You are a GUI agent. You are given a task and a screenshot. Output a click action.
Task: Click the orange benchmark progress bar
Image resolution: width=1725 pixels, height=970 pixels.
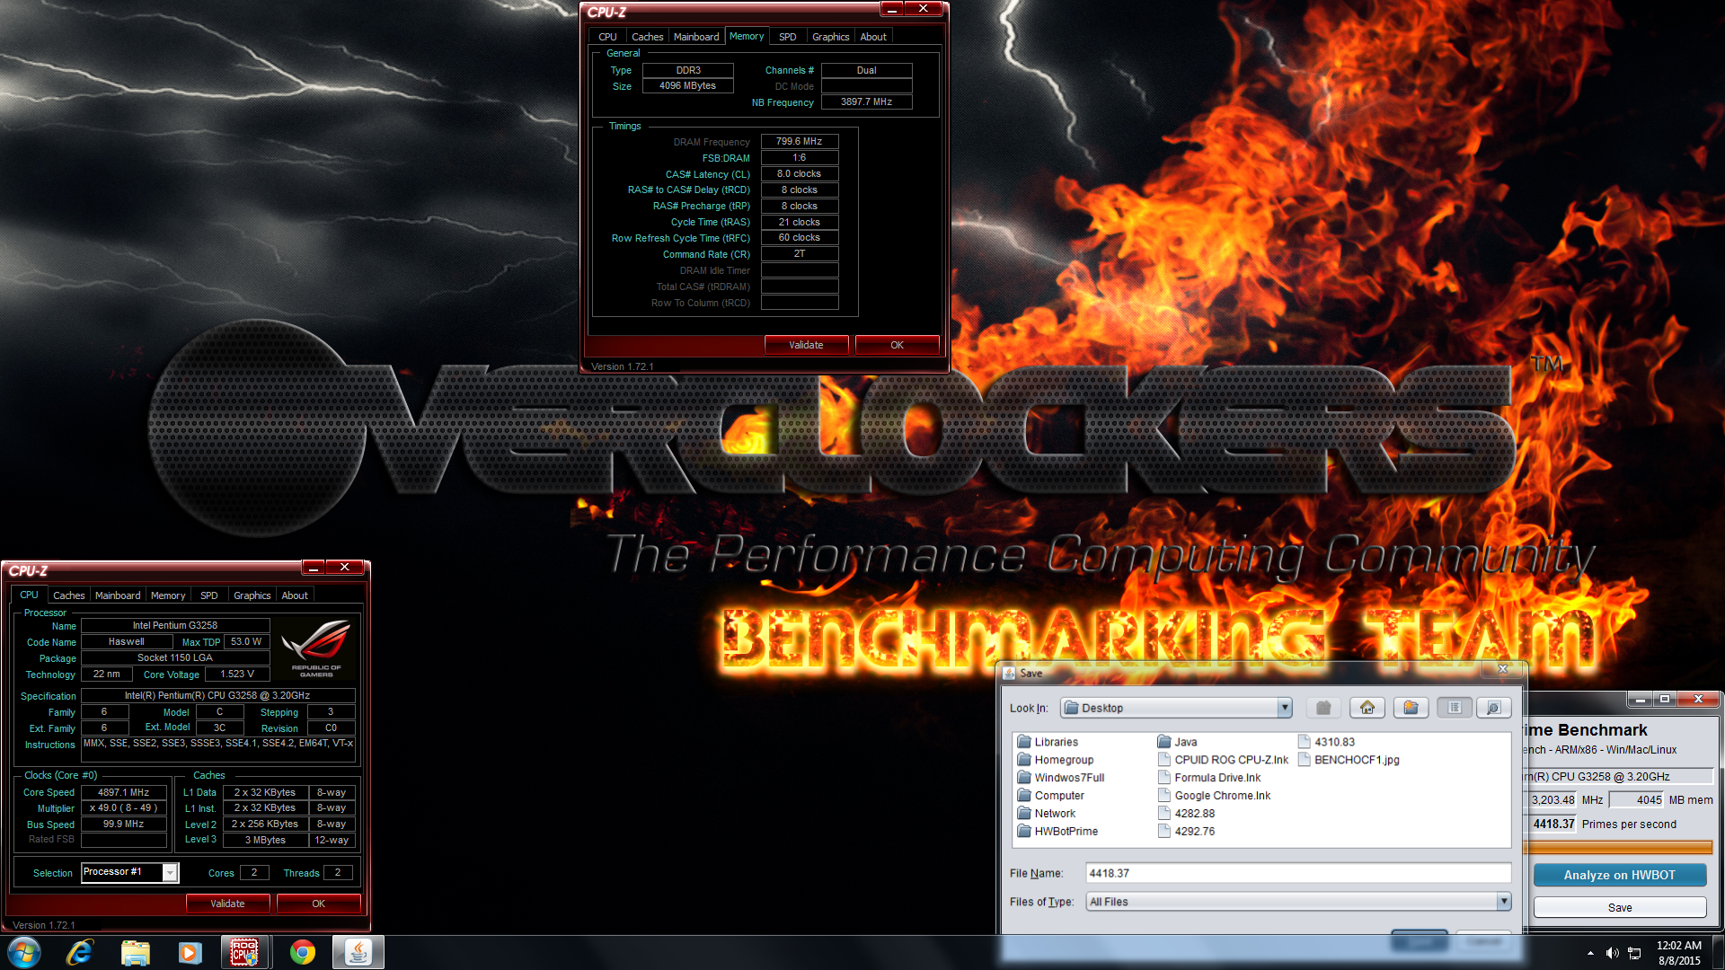coord(1619,847)
